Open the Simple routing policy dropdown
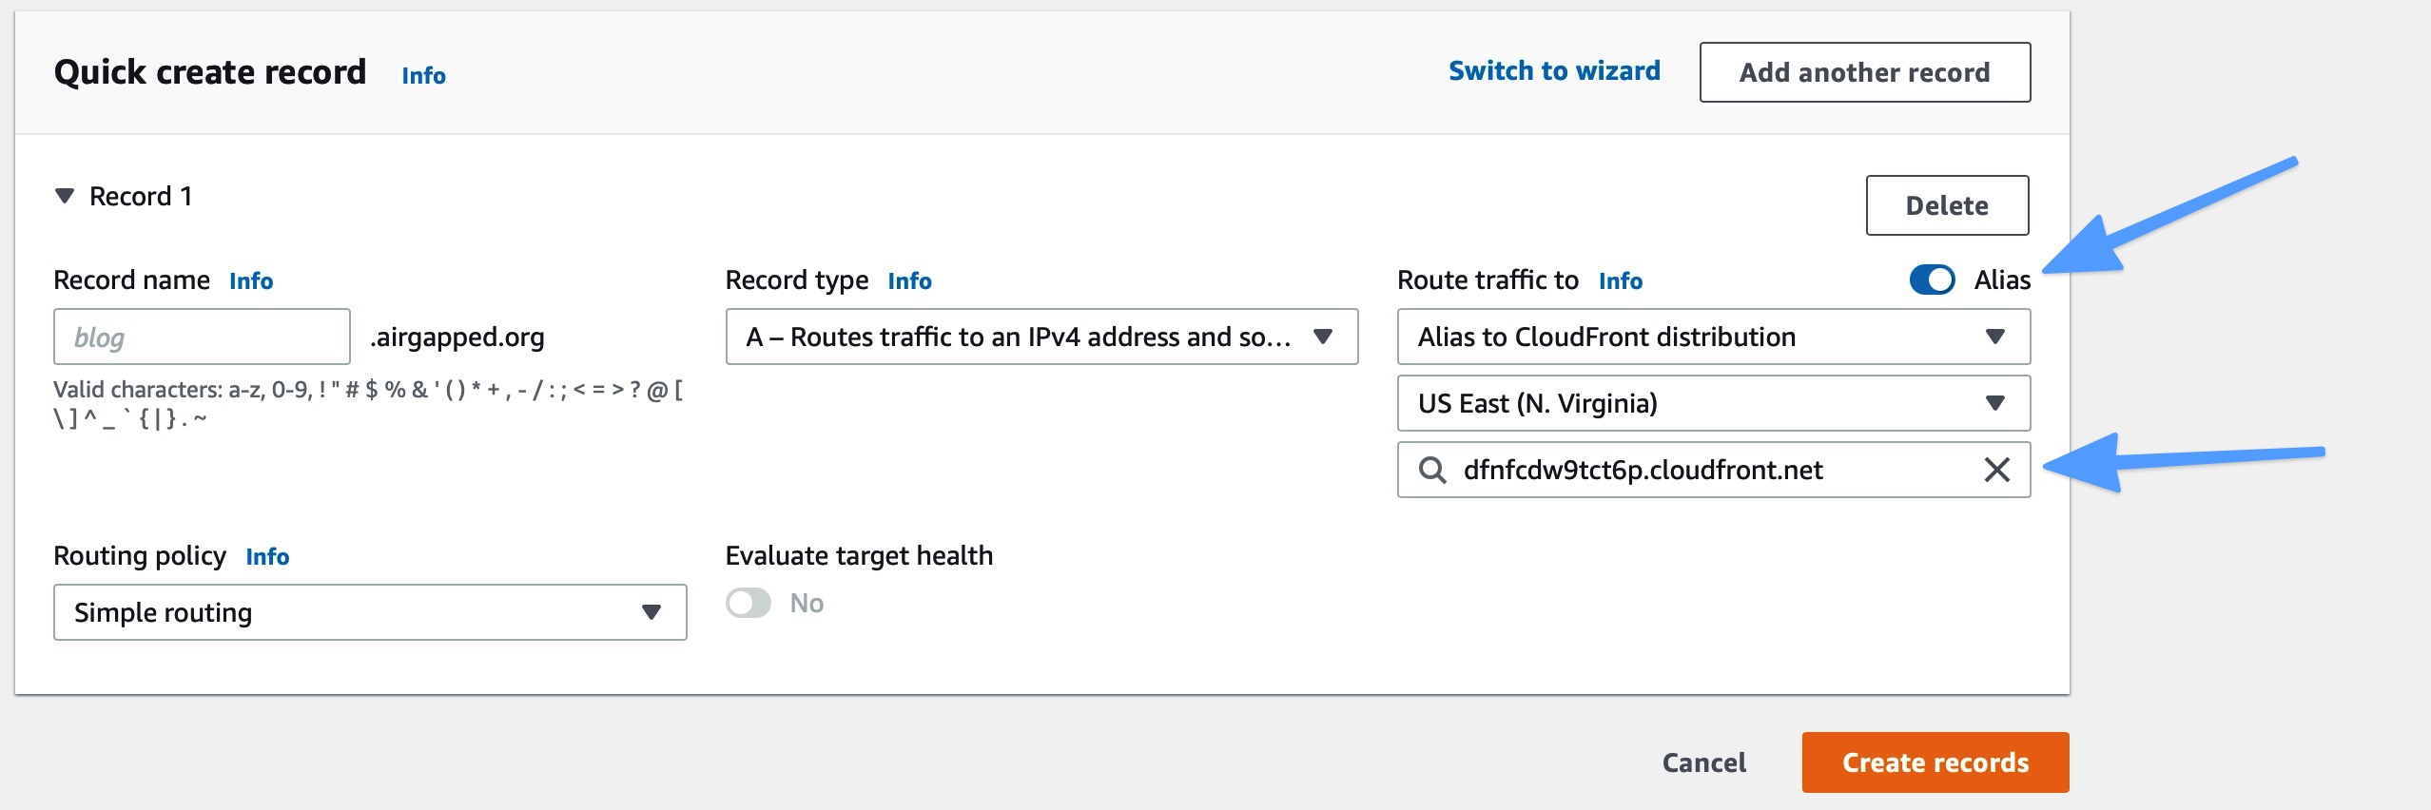Screen dimensions: 2431x810 pyautogui.click(x=370, y=612)
